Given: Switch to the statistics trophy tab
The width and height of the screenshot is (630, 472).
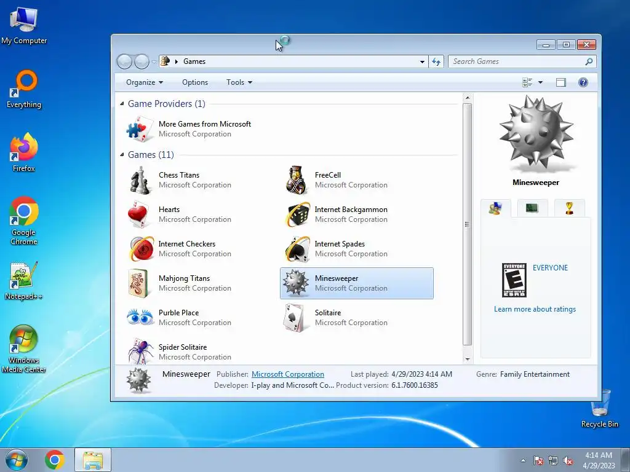Looking at the screenshot, I should pos(569,208).
